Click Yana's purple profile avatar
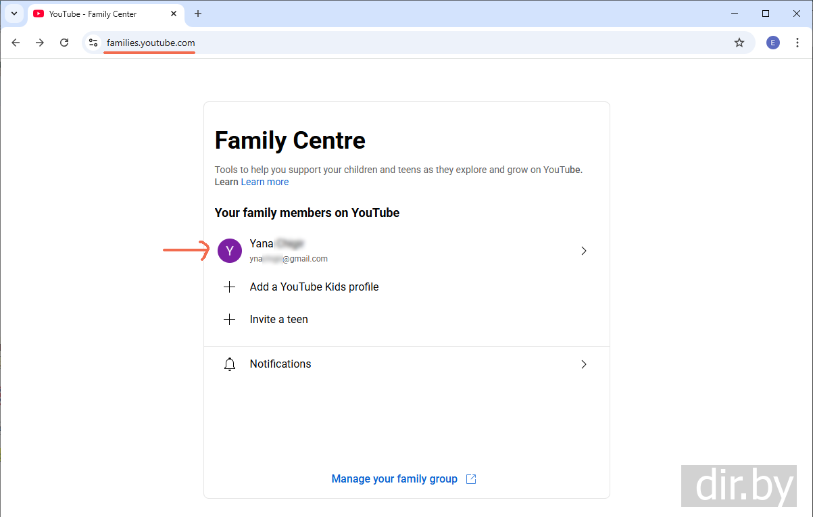The height and width of the screenshot is (517, 813). coord(230,251)
